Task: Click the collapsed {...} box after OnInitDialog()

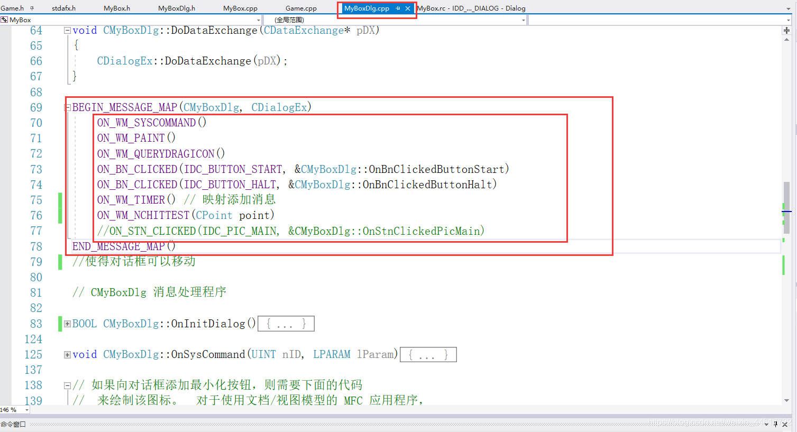Action: tap(286, 324)
